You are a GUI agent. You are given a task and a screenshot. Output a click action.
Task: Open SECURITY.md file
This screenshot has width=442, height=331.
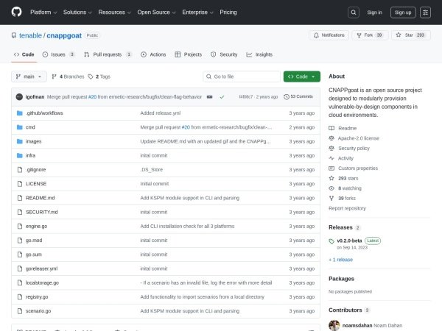(x=41, y=212)
